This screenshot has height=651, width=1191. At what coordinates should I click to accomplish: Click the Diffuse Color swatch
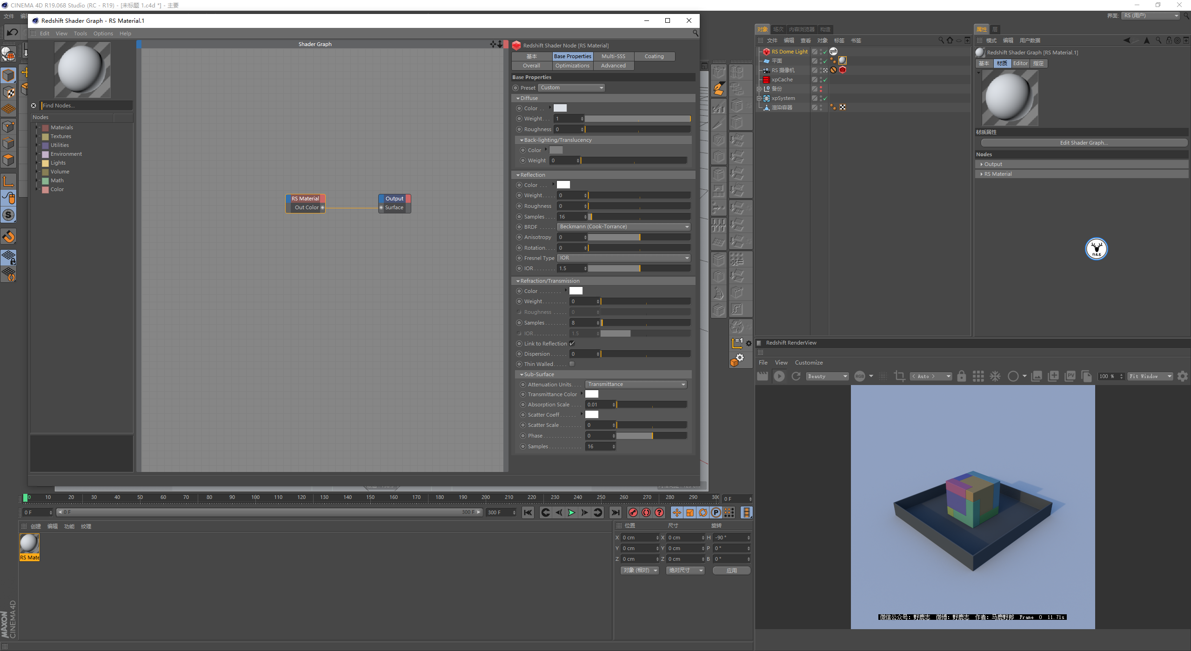[x=560, y=108]
